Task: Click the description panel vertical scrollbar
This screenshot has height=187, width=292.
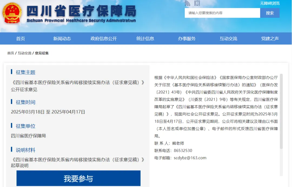Action: tap(281, 111)
